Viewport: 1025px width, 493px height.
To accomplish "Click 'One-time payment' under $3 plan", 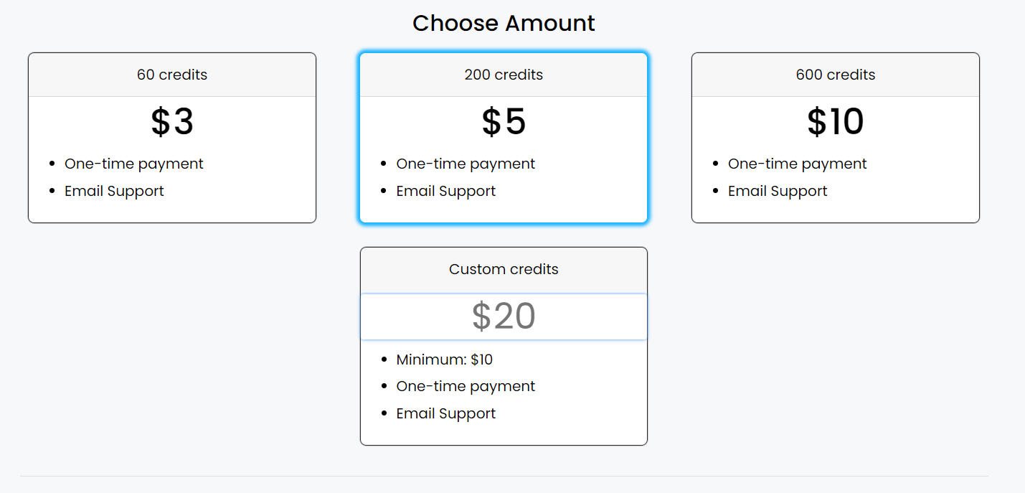I will pos(133,164).
